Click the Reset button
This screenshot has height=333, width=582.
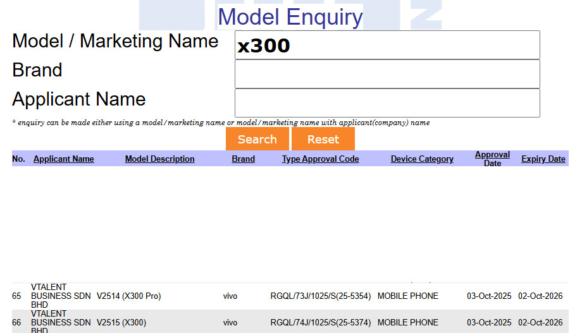[323, 139]
